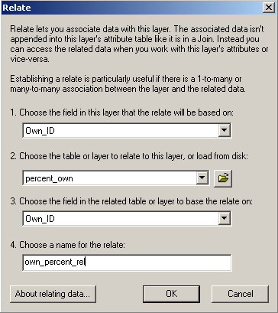This screenshot has width=278, height=313.
Task: Click the paragraph starting 'Relate lets you associate'
Action: pos(139,44)
